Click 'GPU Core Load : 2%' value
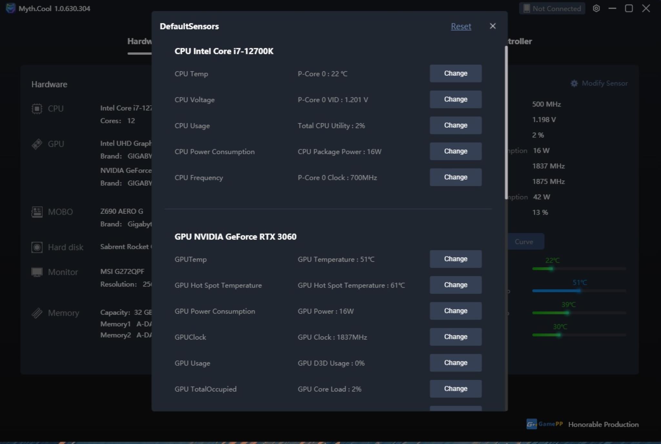The image size is (661, 444). coord(330,389)
